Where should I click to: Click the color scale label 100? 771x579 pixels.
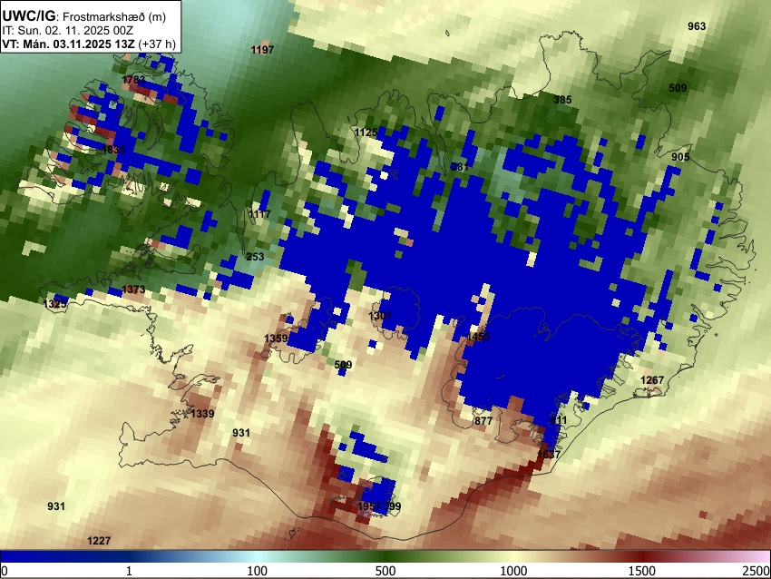tap(257, 571)
